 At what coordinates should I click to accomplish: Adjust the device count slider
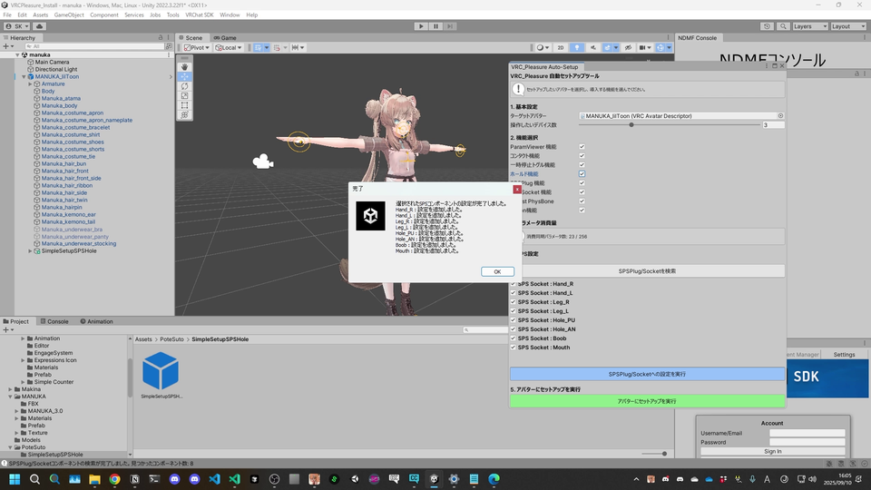[631, 125]
